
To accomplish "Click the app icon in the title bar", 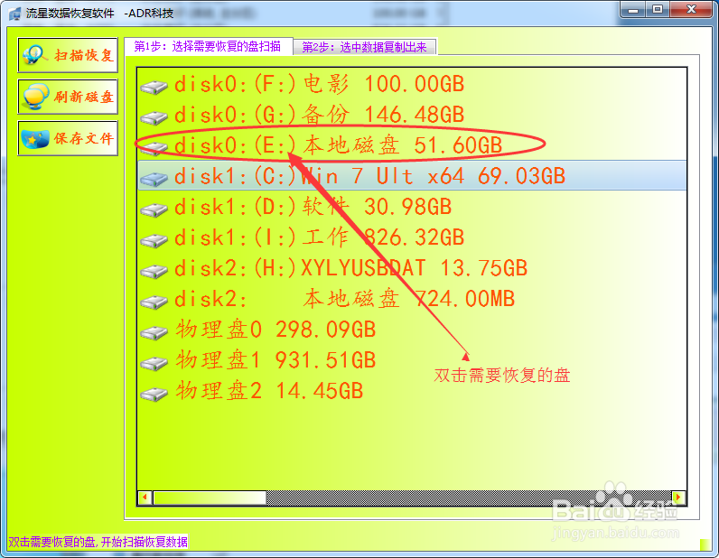I will [14, 14].
